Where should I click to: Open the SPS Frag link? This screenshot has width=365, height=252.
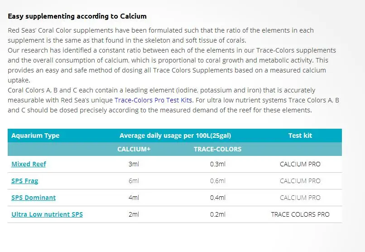(24, 181)
